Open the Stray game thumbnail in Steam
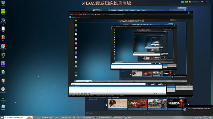Viewport: 213px width, 119px height. pyautogui.click(x=137, y=104)
